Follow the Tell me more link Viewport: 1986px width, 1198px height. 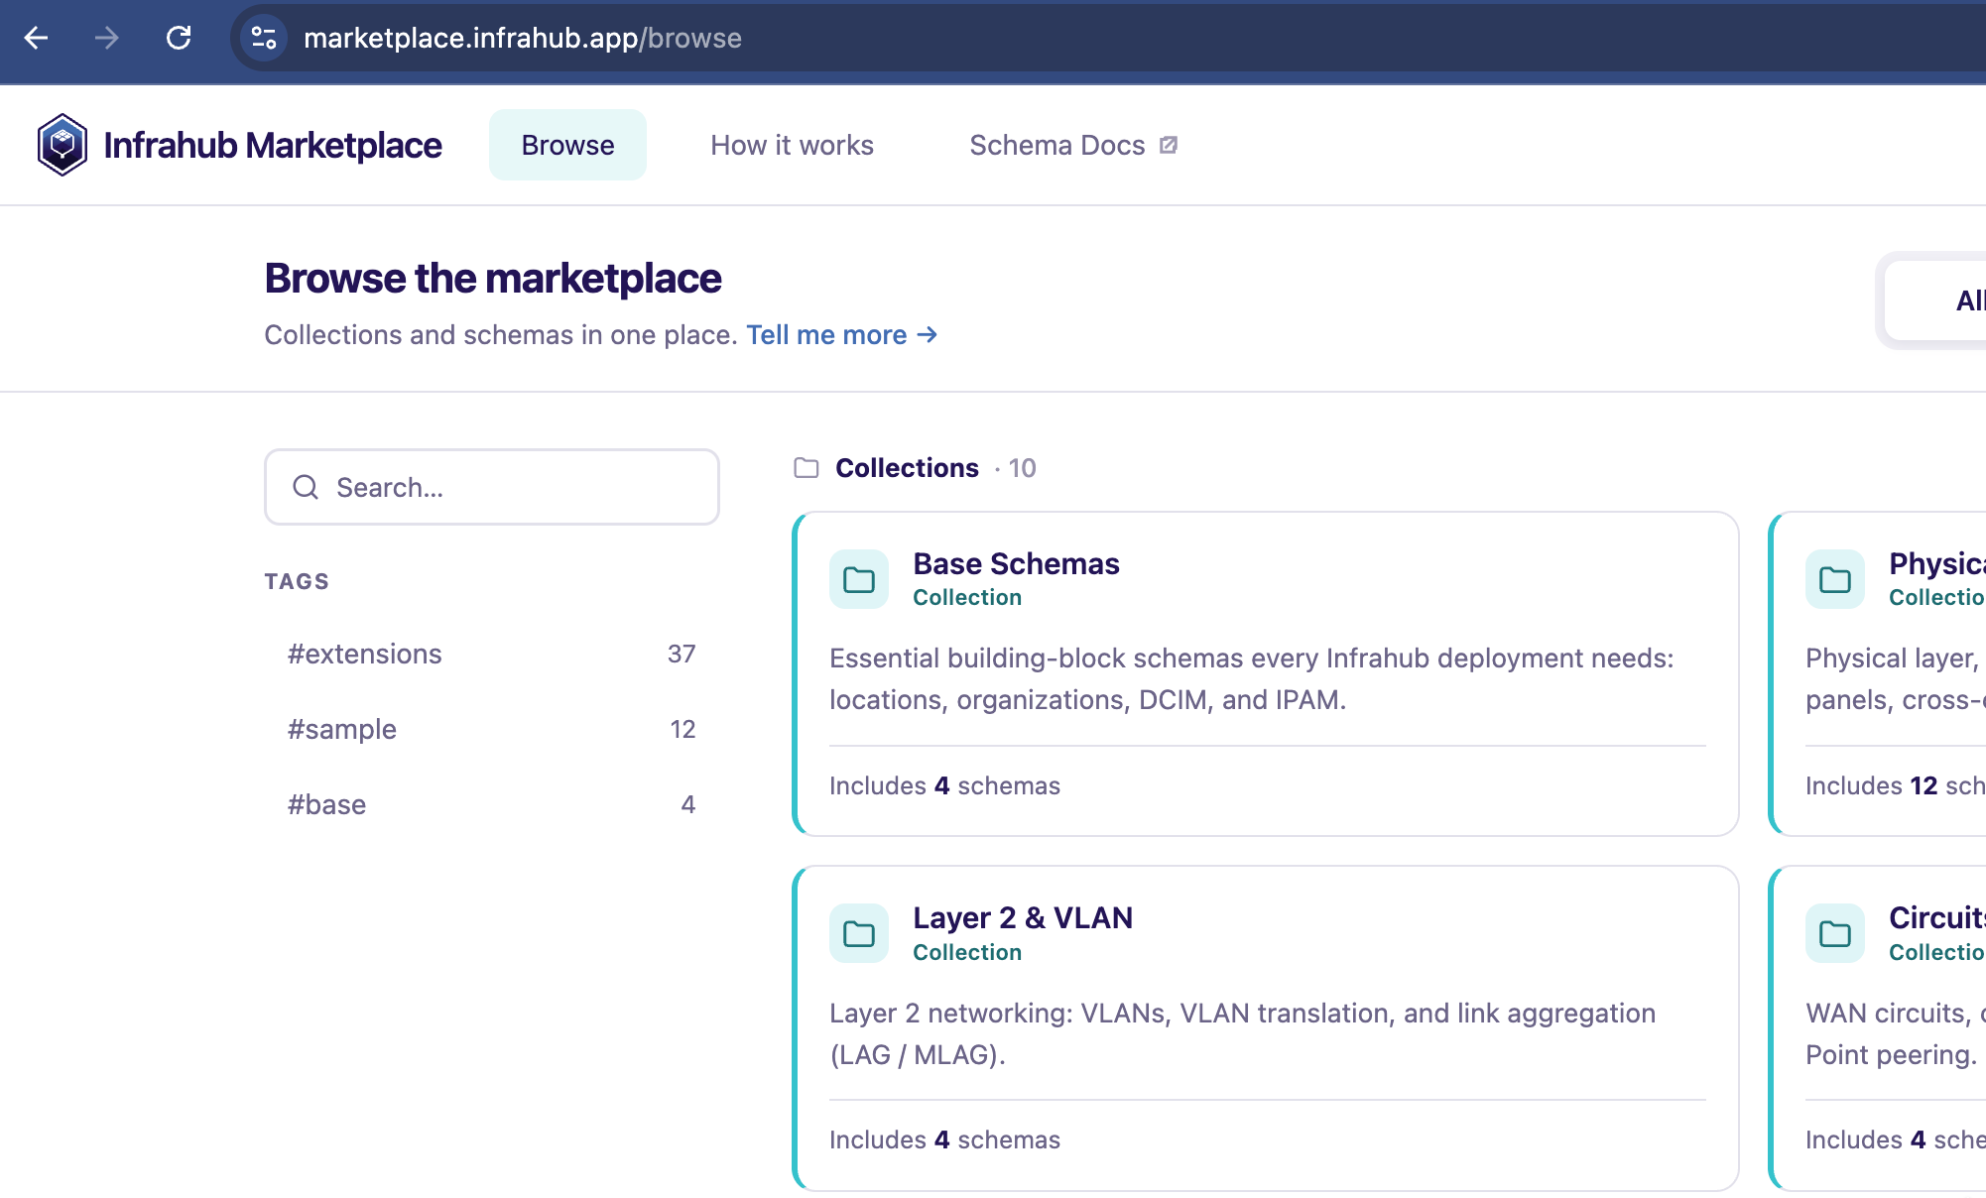pos(841,335)
